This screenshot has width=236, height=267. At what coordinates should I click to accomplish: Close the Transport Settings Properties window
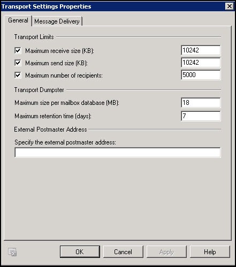[230, 6]
